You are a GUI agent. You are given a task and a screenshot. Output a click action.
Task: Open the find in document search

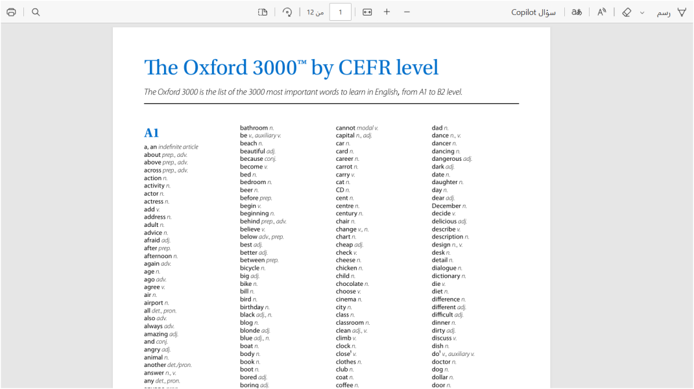click(36, 12)
